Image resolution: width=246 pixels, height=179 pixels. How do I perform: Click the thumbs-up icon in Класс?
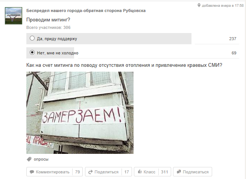pos(140,171)
